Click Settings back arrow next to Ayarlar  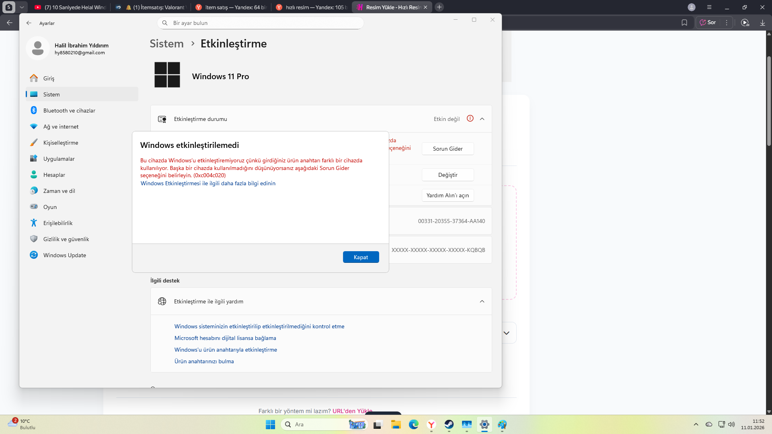[29, 23]
